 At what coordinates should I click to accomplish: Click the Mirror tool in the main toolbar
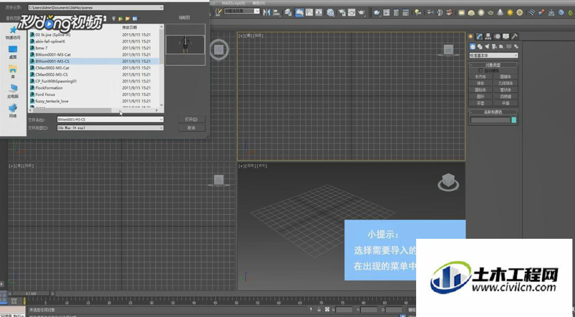267,12
